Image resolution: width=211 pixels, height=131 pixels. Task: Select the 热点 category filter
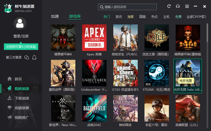click(154, 17)
